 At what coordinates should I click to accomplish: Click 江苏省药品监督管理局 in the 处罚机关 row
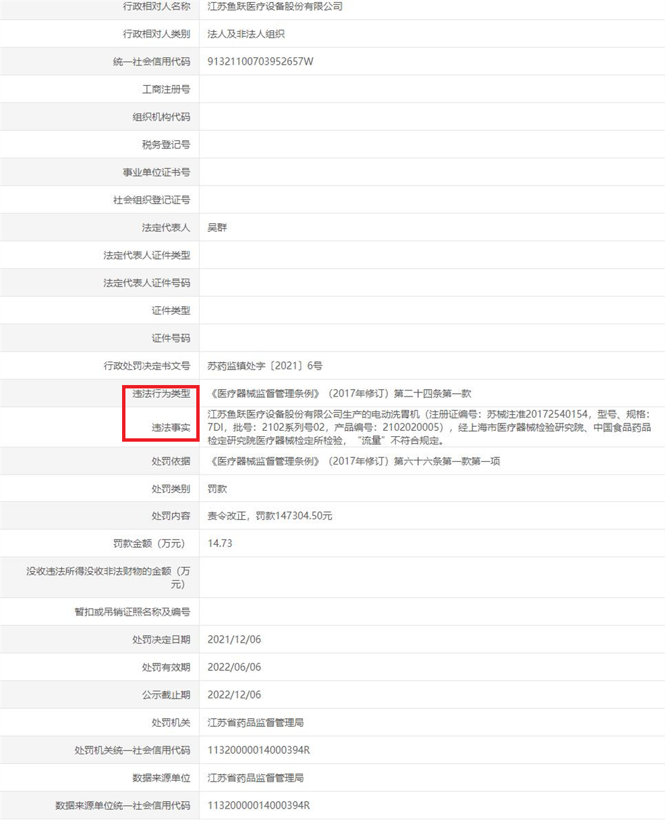click(x=256, y=722)
